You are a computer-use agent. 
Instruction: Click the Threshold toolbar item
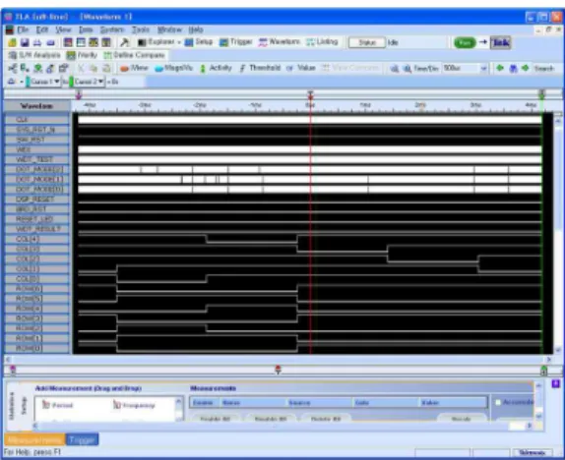[x=260, y=68]
